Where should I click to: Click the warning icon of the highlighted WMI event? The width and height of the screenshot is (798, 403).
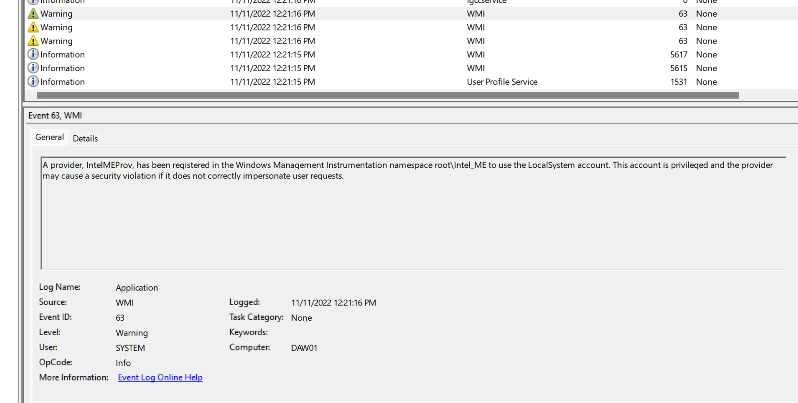click(33, 13)
